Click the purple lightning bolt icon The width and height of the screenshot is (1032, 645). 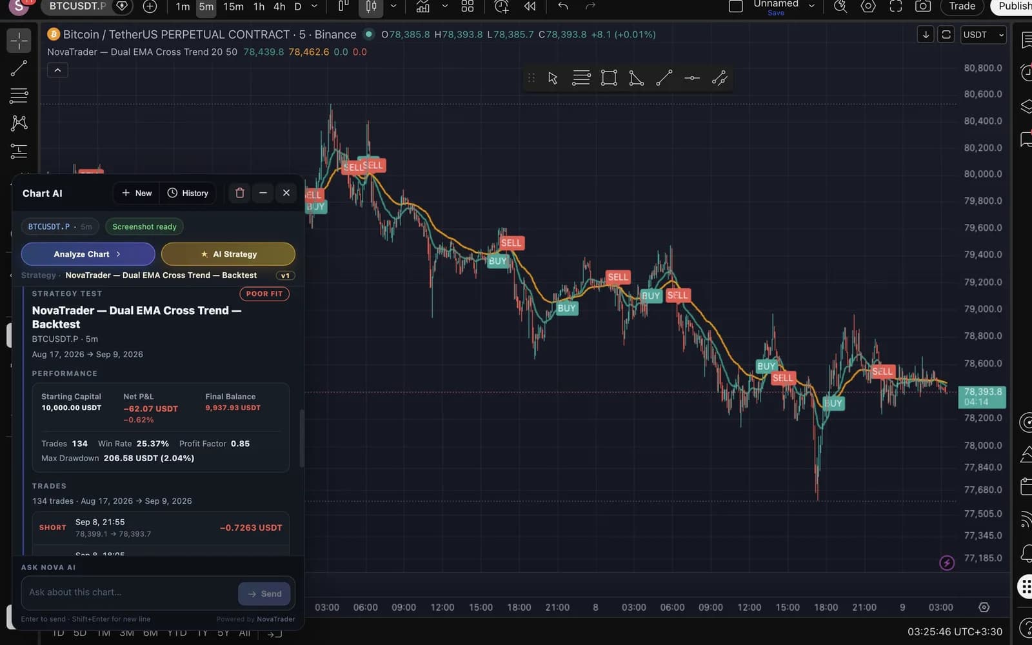(x=946, y=562)
